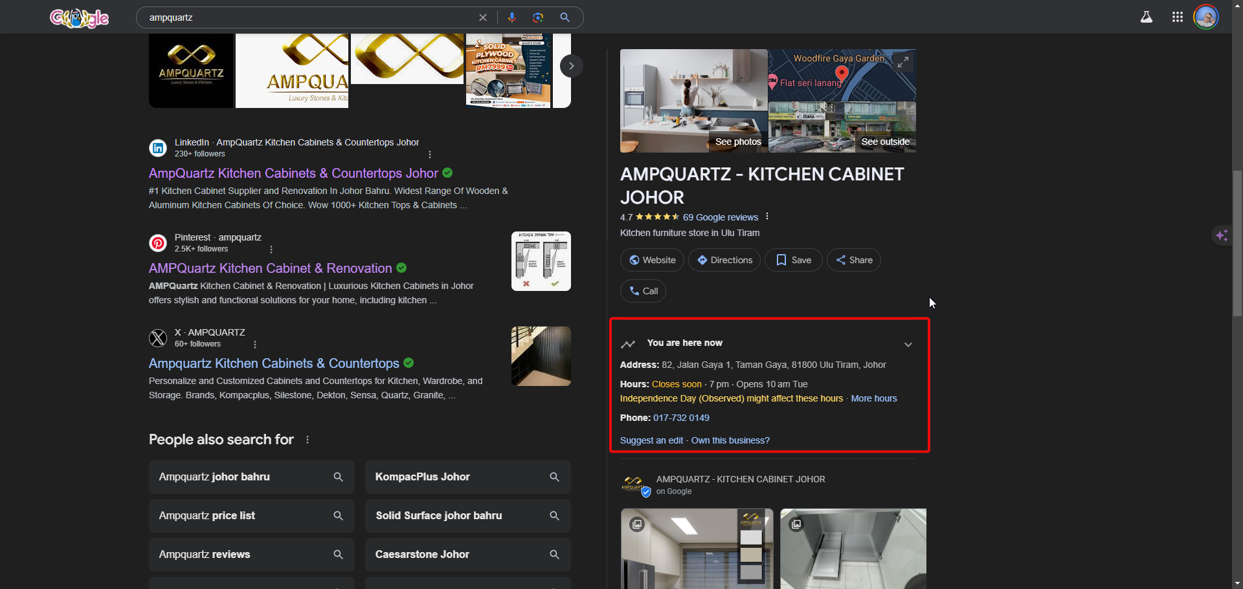Click Suggest an edit

651,440
